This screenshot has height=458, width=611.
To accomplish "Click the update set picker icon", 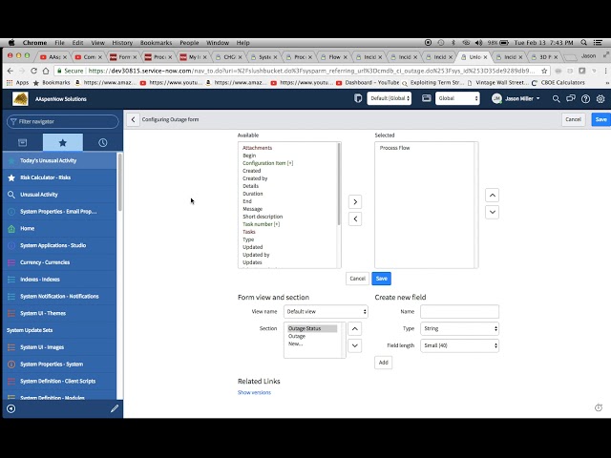I will pyautogui.click(x=358, y=98).
